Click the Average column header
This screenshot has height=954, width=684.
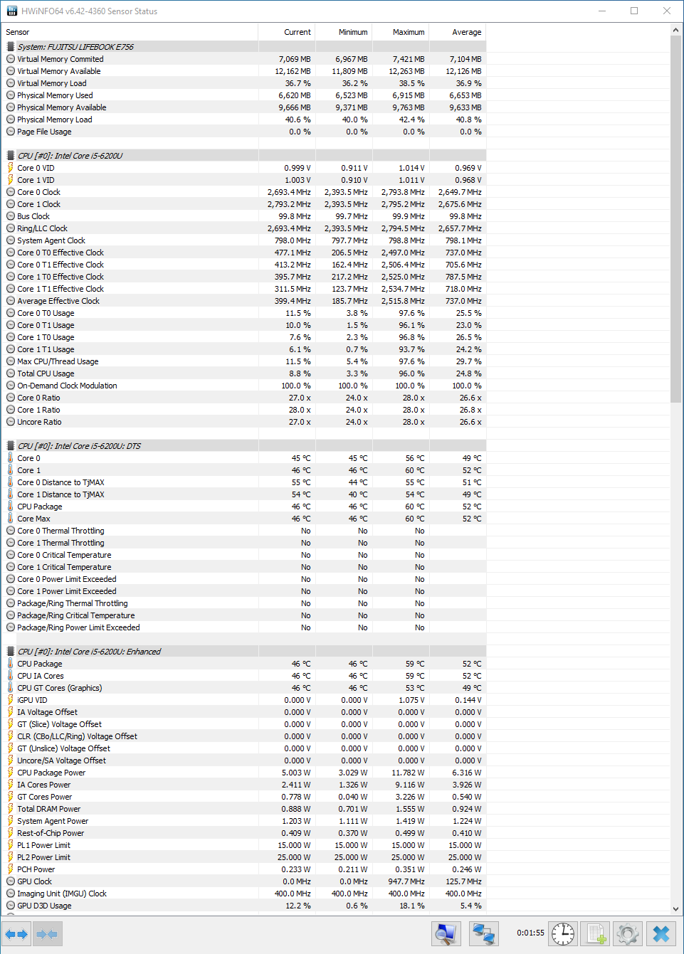458,32
